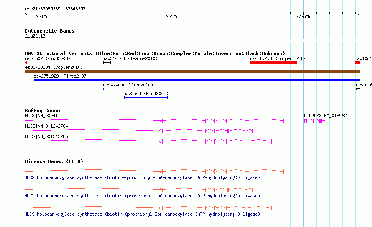Open the esv2751929 (Pinto2007) label
Viewport: 372px width, 227px height.
coord(61,76)
